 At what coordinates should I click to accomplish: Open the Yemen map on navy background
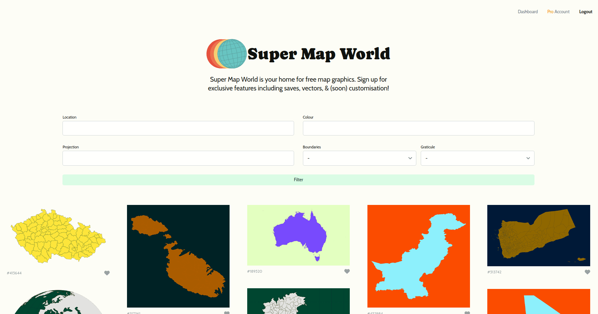click(539, 235)
